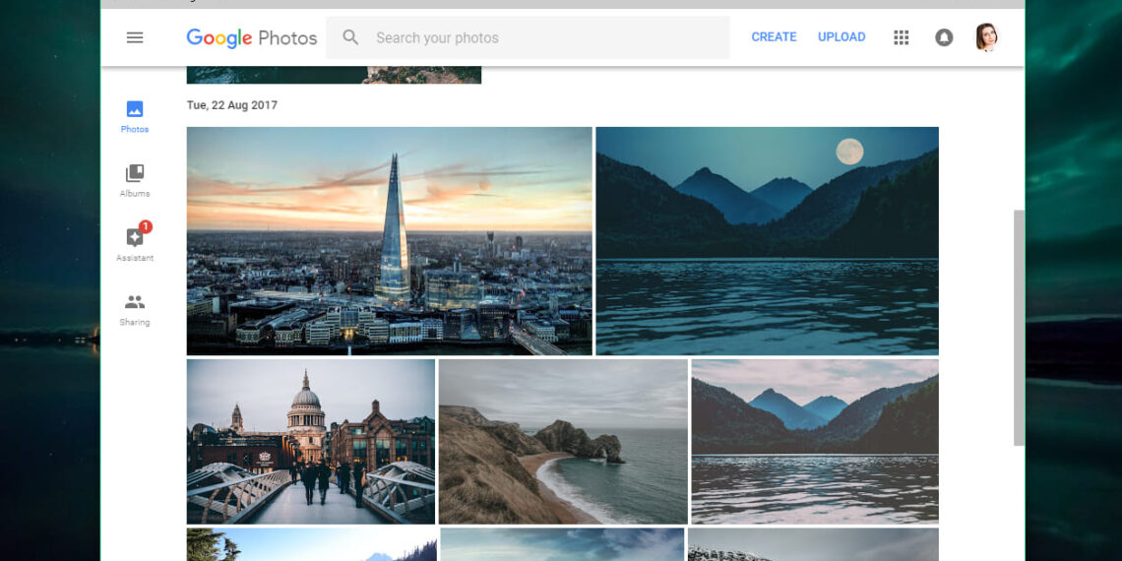Viewport: 1122px width, 561px height.
Task: Open the account profile avatar
Action: pyautogui.click(x=986, y=37)
